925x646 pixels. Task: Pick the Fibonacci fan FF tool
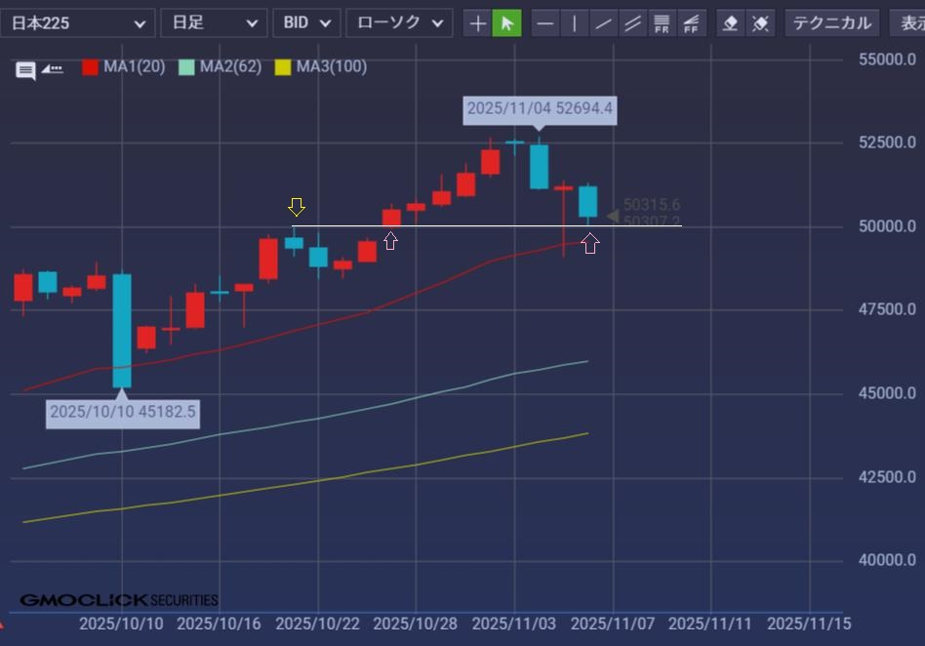(x=692, y=23)
